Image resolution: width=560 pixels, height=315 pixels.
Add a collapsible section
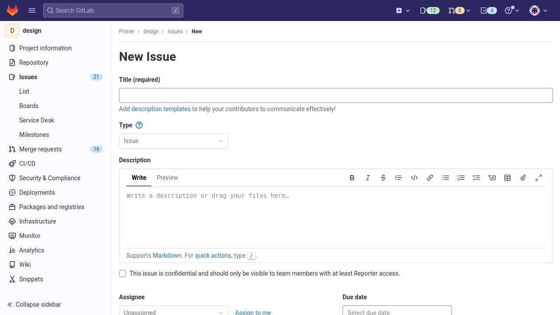click(x=492, y=178)
